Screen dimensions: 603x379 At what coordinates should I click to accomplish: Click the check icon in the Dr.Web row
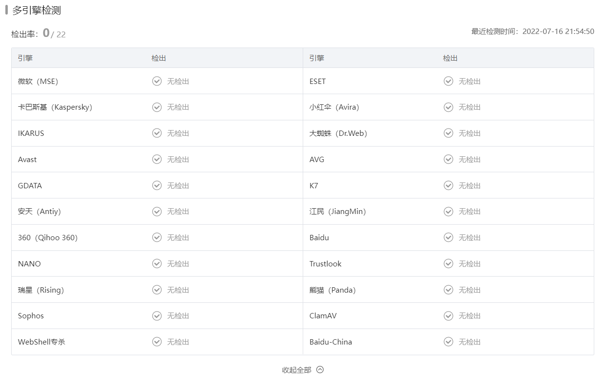[x=448, y=133]
